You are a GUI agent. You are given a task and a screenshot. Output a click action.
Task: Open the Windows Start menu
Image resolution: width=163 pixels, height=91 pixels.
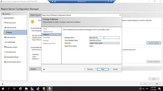pyautogui.click(x=3, y=89)
